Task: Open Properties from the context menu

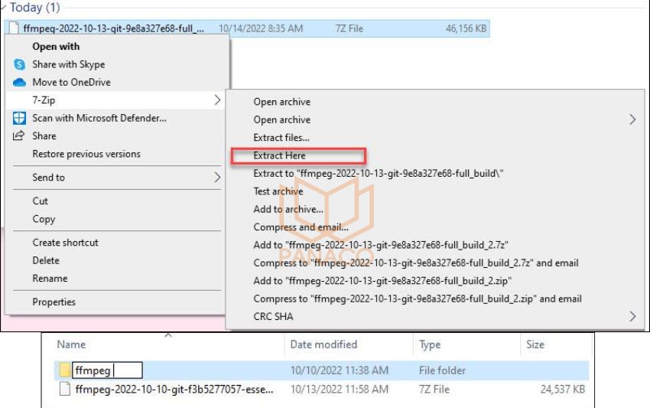Action: [x=54, y=302]
